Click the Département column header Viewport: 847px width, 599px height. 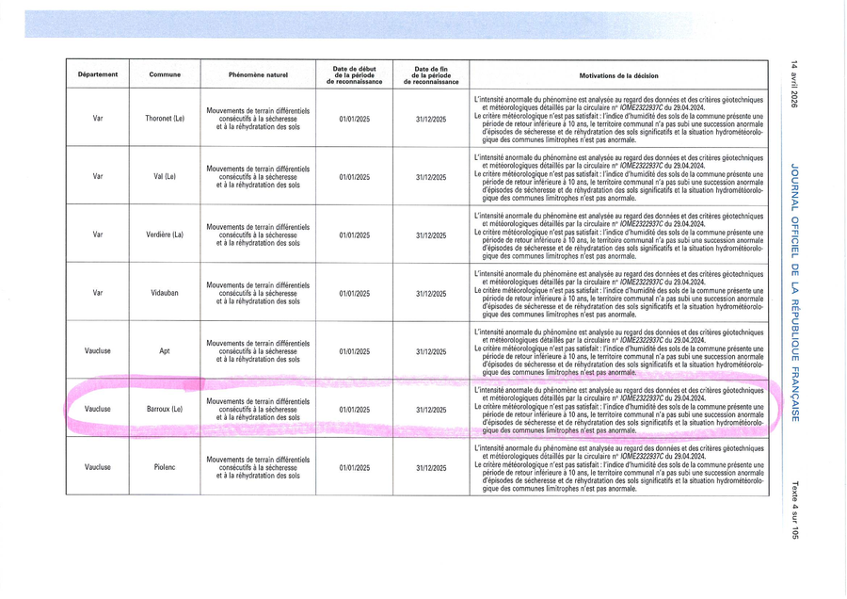[98, 74]
